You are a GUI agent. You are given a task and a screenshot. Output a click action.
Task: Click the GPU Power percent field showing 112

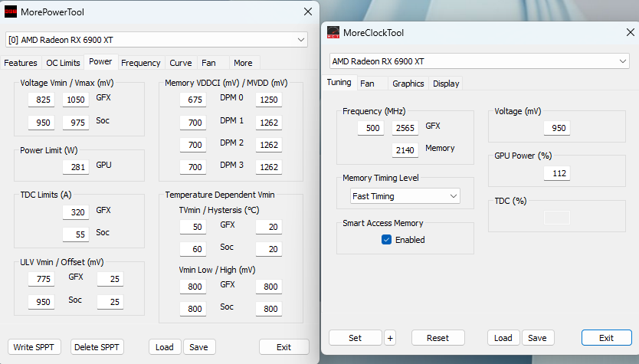(557, 173)
